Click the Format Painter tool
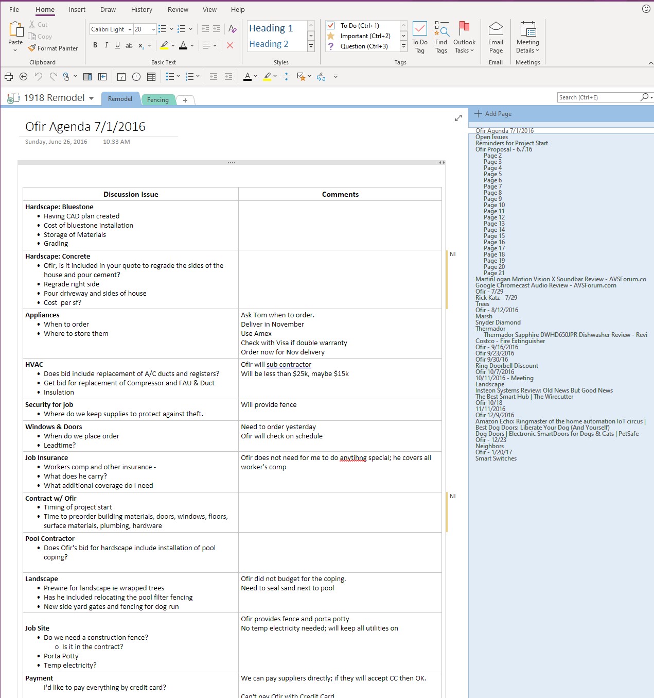The height and width of the screenshot is (698, 654). click(53, 48)
